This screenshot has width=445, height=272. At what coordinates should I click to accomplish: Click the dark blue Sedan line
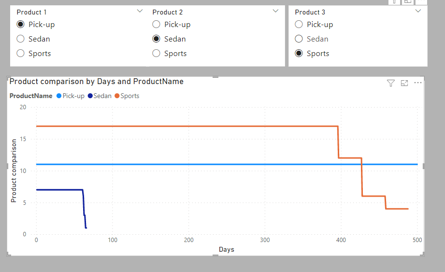click(x=59, y=190)
